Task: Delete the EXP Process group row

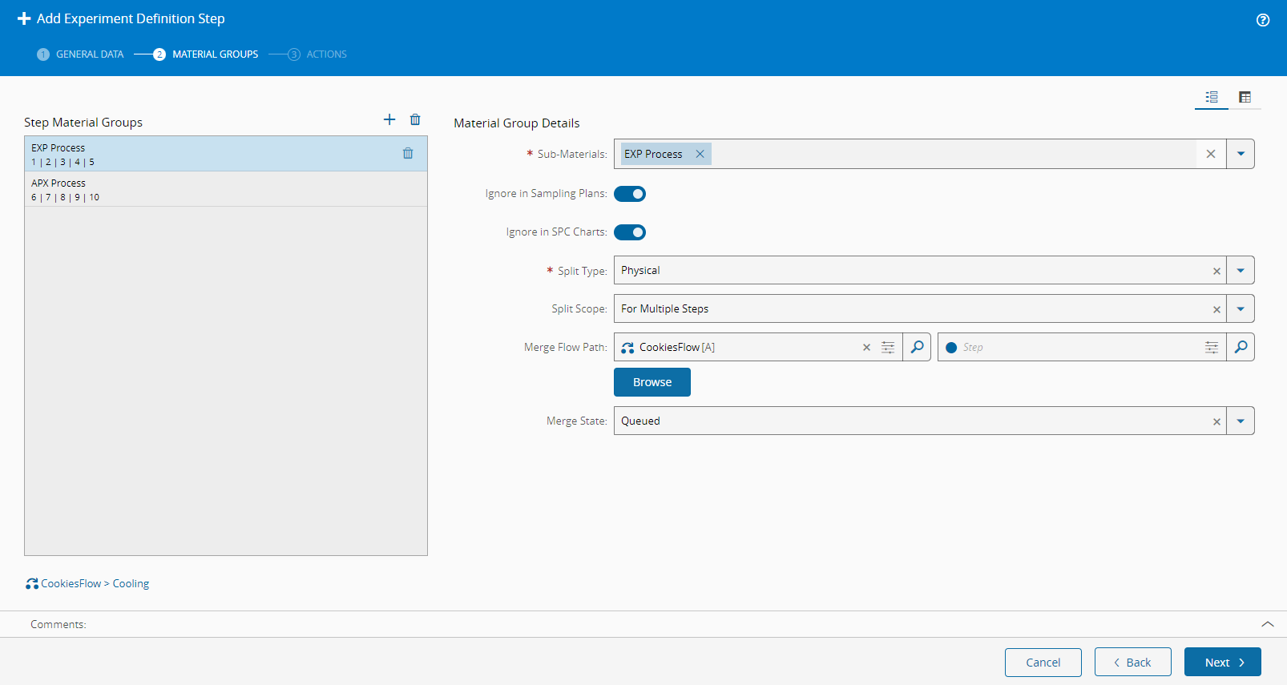Action: pos(408,153)
